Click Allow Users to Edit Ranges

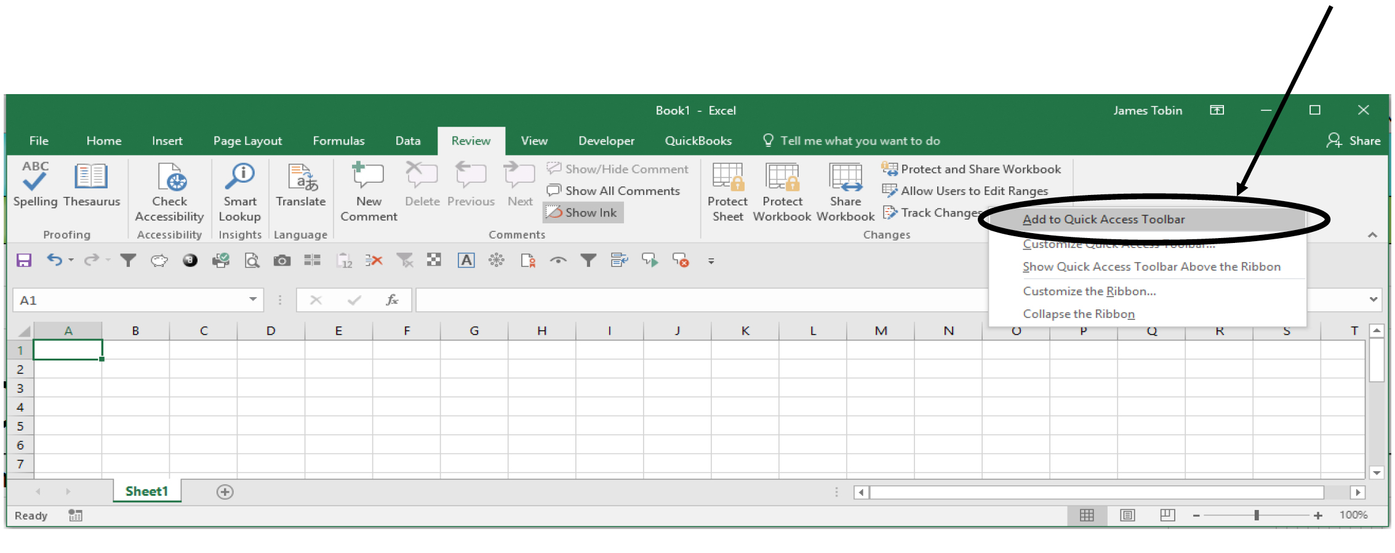click(x=965, y=191)
